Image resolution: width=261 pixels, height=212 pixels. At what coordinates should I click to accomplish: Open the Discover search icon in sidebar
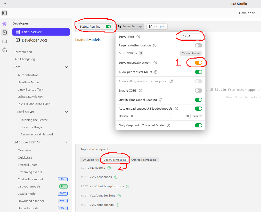[5, 50]
